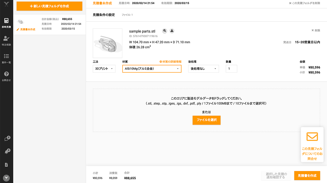The height and width of the screenshot is (183, 327).
Task: Click the ファイルを選択 button
Action: click(x=206, y=120)
